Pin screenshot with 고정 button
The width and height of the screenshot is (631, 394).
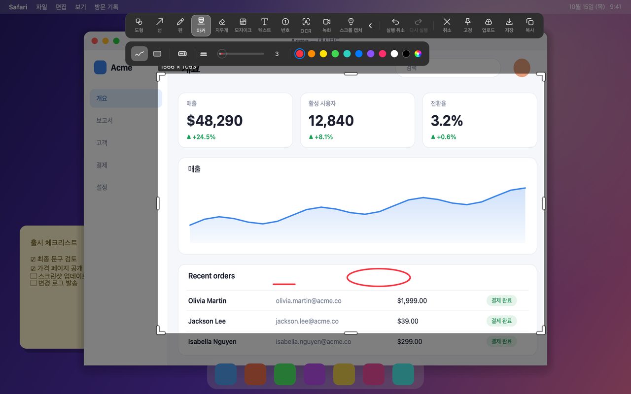click(x=468, y=26)
